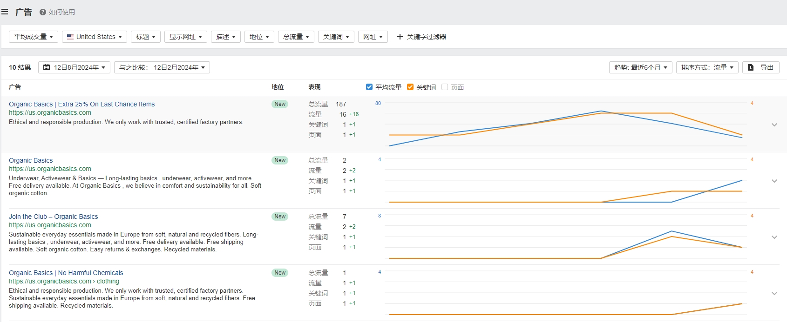
Task: Open the 标题 filter dropdown
Action: 146,37
